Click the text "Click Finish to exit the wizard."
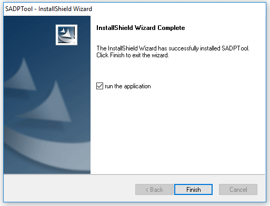 click(133, 55)
